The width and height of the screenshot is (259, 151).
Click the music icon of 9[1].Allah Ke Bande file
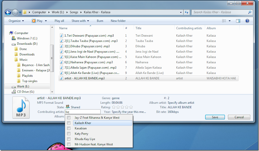point(62,73)
